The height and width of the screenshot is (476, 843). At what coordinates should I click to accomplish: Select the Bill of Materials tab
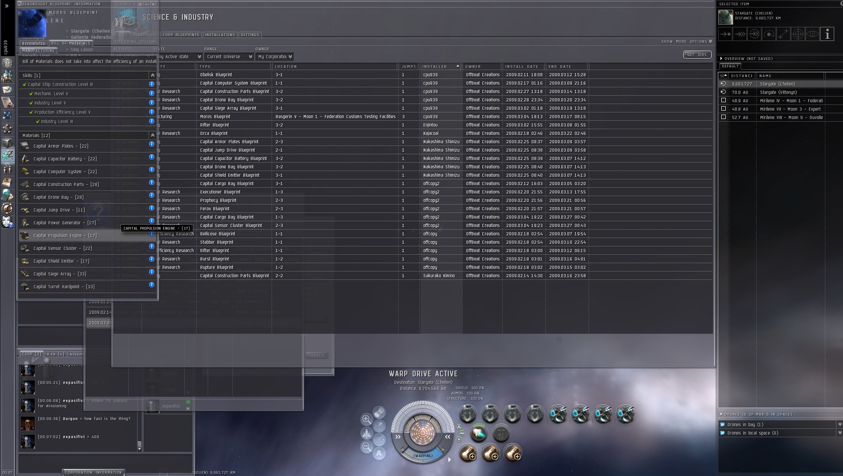click(71, 43)
